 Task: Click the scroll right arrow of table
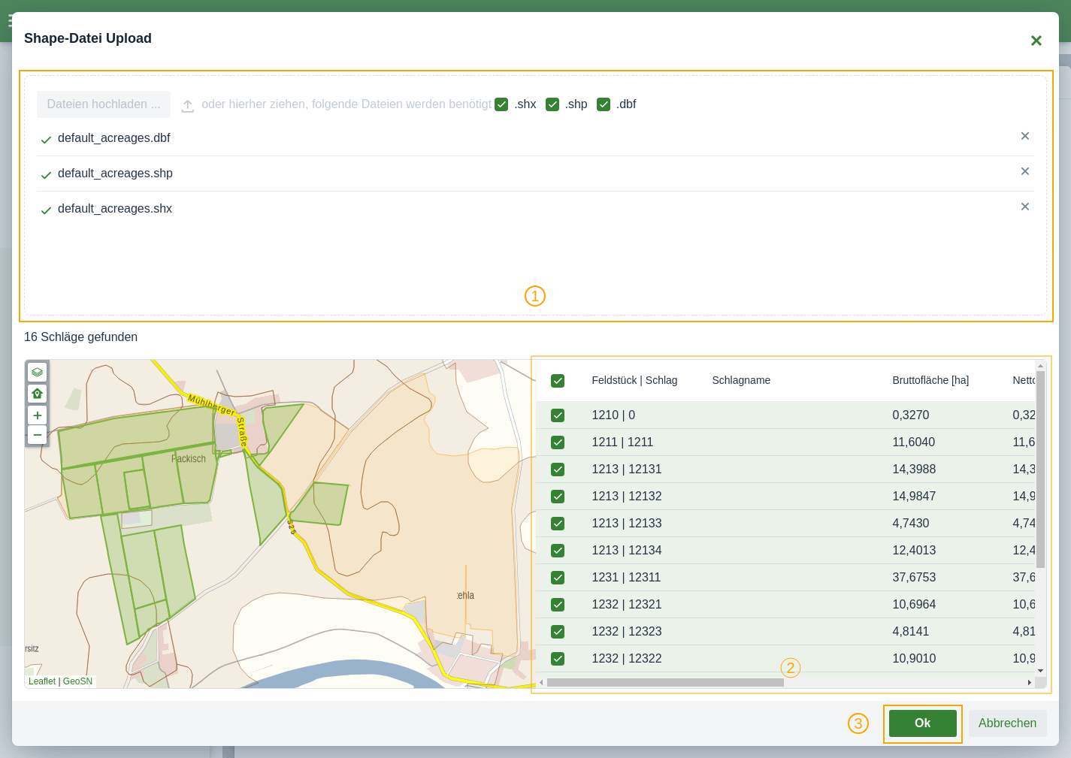[1030, 683]
